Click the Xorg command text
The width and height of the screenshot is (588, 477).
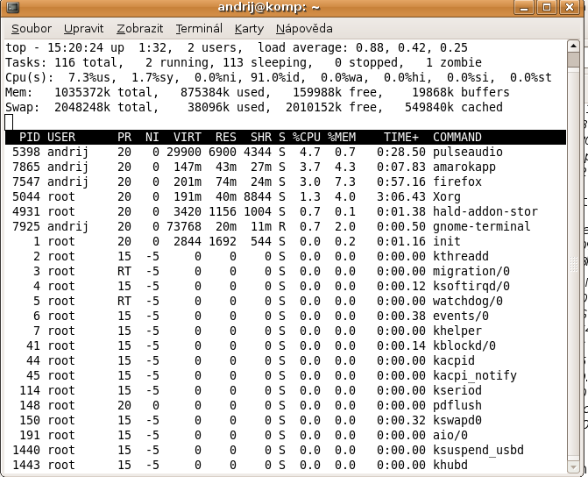[x=447, y=196]
